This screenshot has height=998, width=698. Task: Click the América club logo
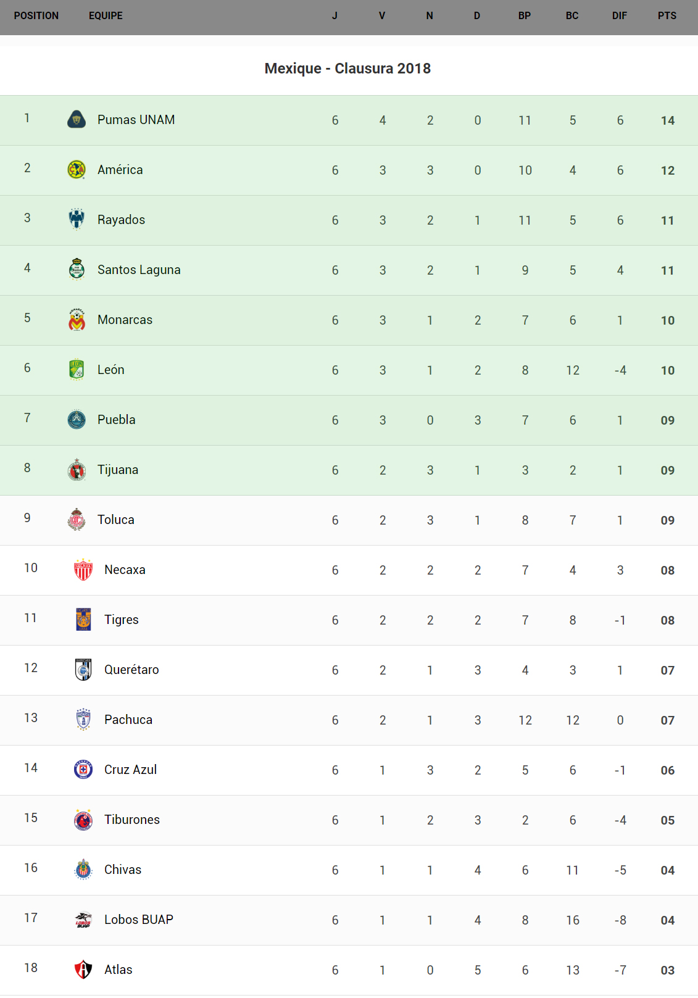click(77, 170)
